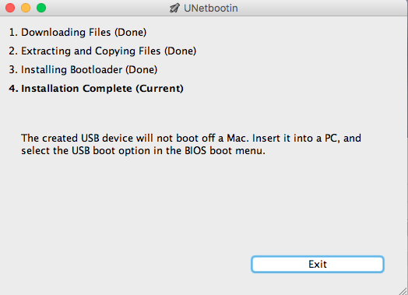408x295 pixels.
Task: Select the Downloading Files (Done) step
Action: [78, 33]
